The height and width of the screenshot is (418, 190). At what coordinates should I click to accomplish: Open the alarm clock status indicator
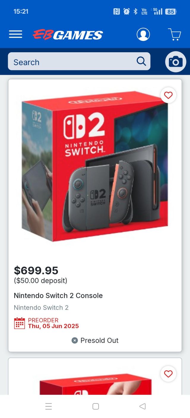point(126,11)
